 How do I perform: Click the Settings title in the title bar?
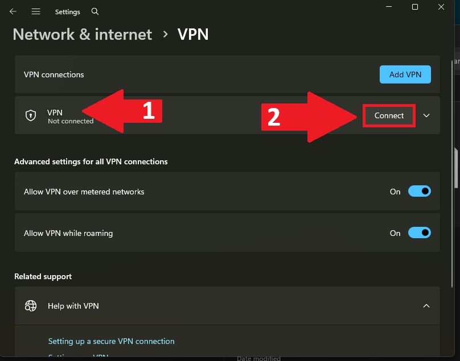[68, 11]
